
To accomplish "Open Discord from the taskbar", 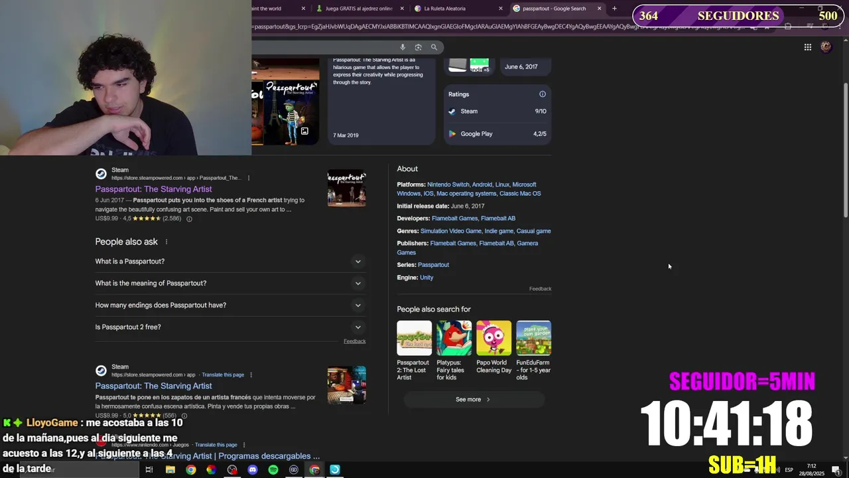I will coord(253,470).
